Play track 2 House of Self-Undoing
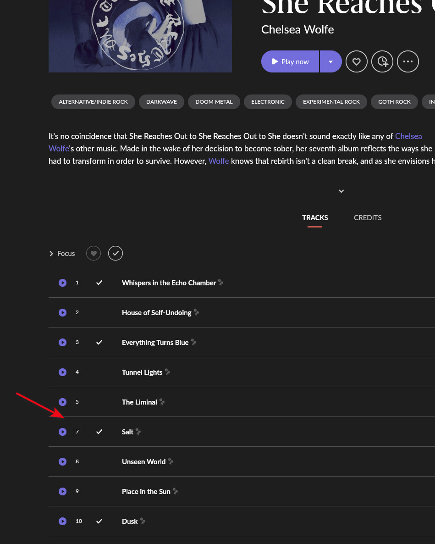 pos(62,312)
